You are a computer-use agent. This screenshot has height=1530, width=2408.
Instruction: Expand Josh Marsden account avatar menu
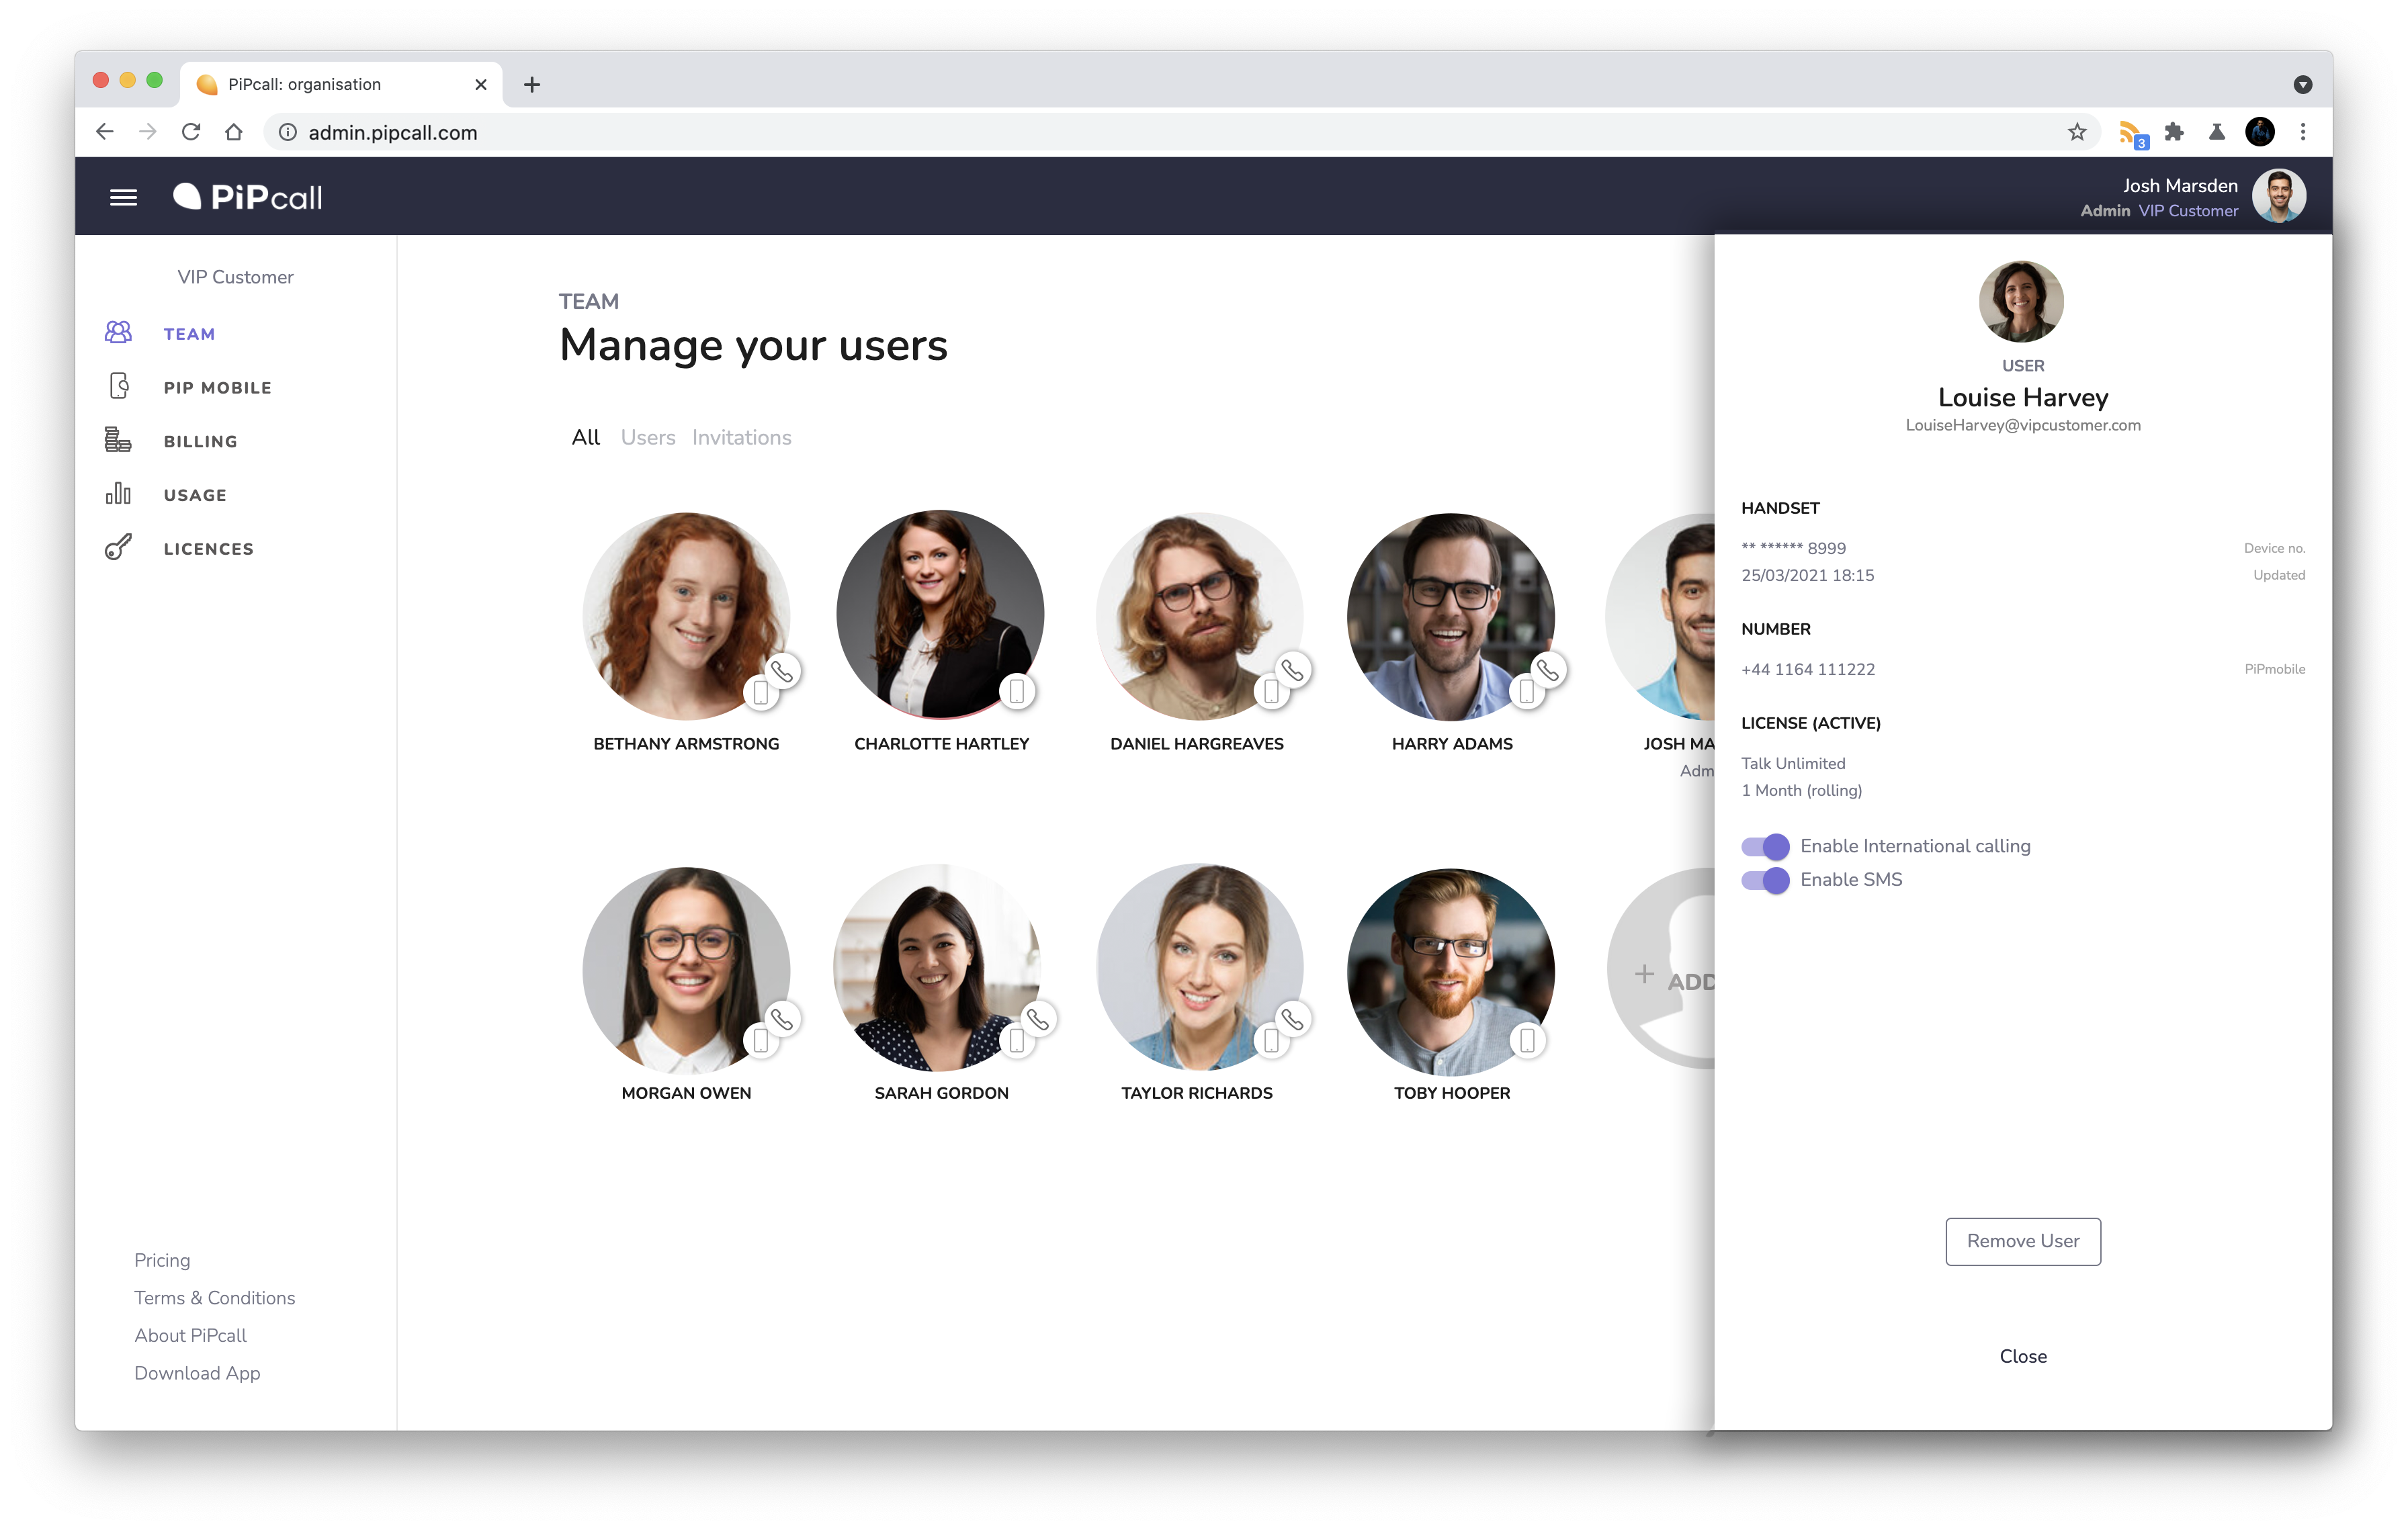click(x=2278, y=197)
